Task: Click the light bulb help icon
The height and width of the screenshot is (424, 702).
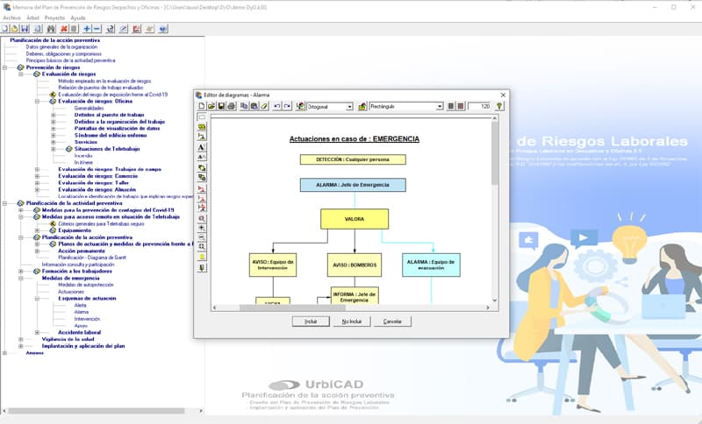Action: (499, 106)
